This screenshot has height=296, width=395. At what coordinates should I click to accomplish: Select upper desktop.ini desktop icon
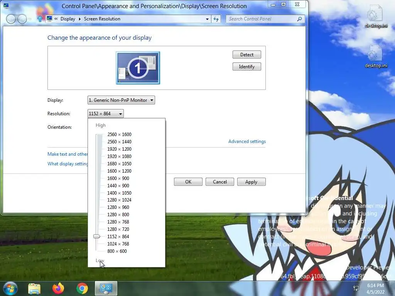376,16
